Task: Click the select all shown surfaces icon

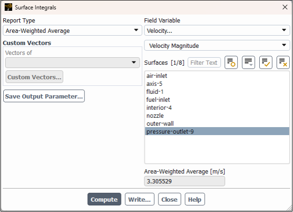Action: click(x=266, y=62)
